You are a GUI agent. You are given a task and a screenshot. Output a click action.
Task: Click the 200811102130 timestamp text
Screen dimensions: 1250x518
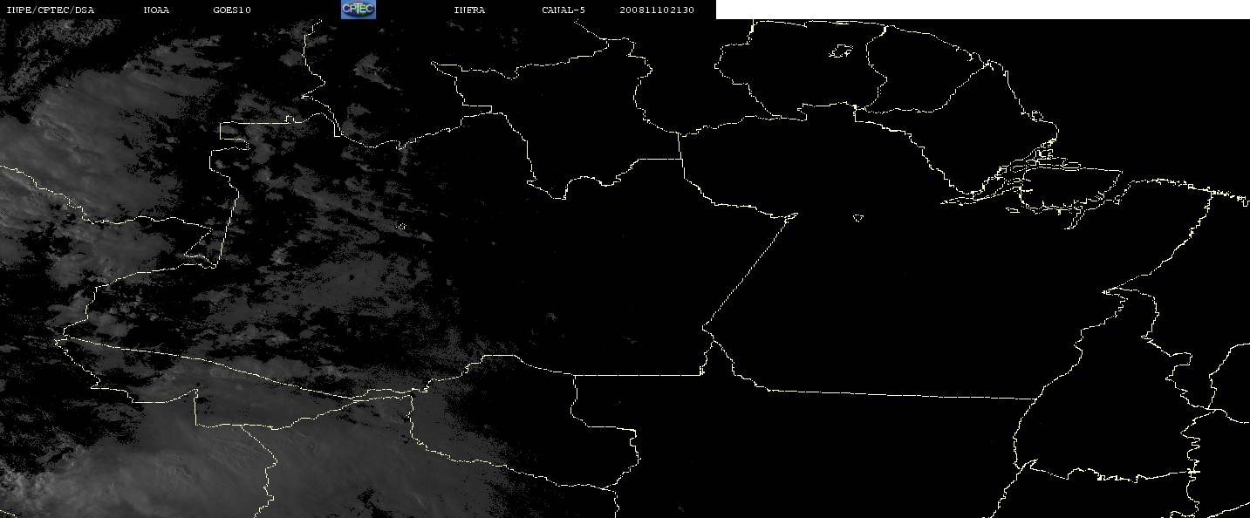[657, 10]
